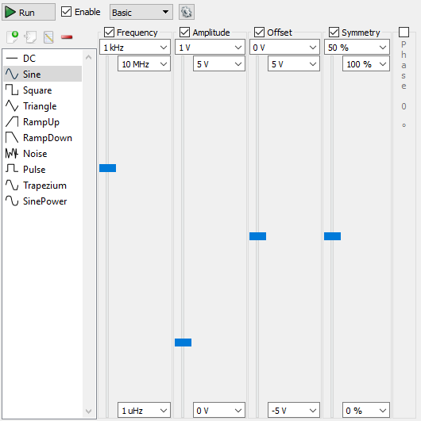Click the new waveform icon with green dot

13,37
